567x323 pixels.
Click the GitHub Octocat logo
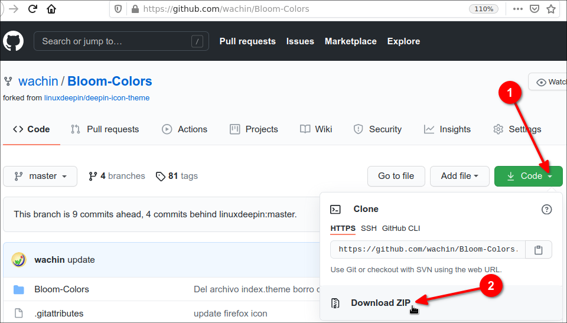tap(14, 41)
